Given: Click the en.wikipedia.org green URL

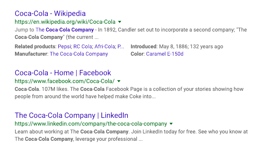Looking at the screenshot, I should [65, 22].
